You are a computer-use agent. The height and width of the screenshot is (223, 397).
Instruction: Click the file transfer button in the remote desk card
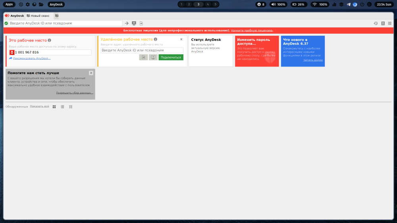coord(143,57)
